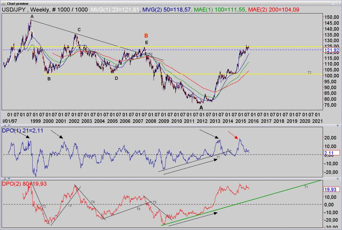Click the T2 label on lower yellow line
Screen dimensions: 342x230
coord(309,73)
